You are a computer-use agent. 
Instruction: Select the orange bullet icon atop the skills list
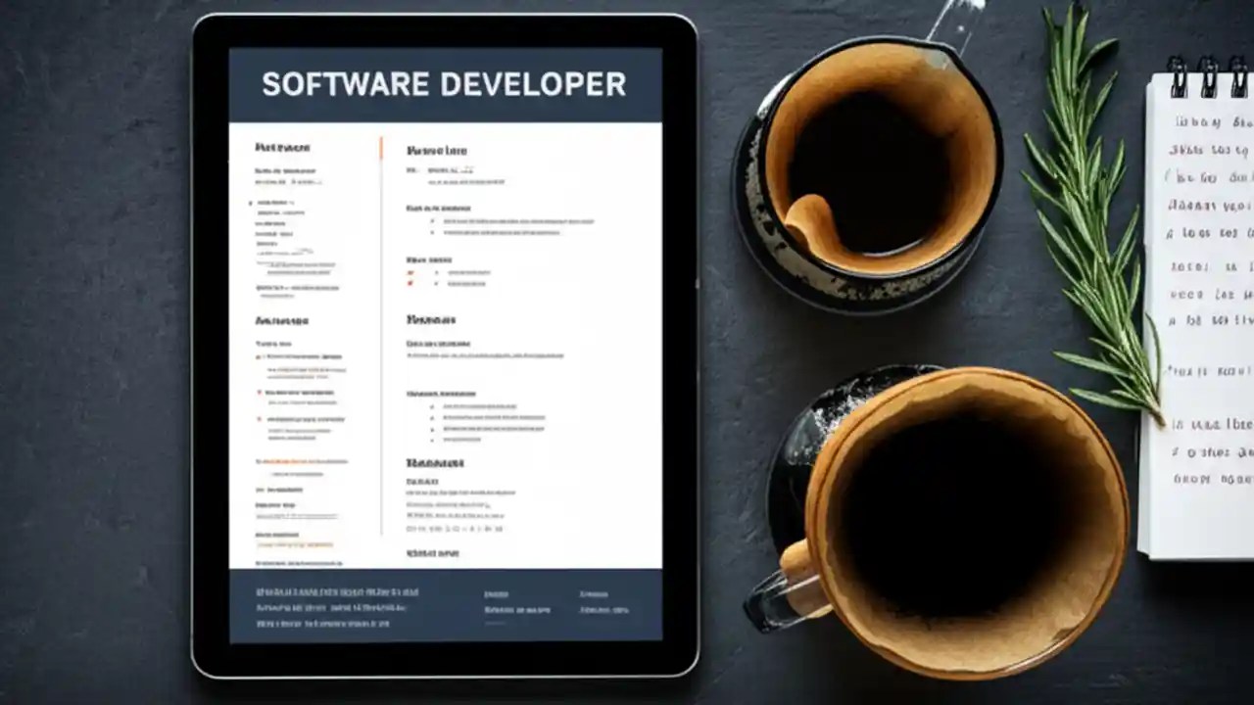coord(258,354)
